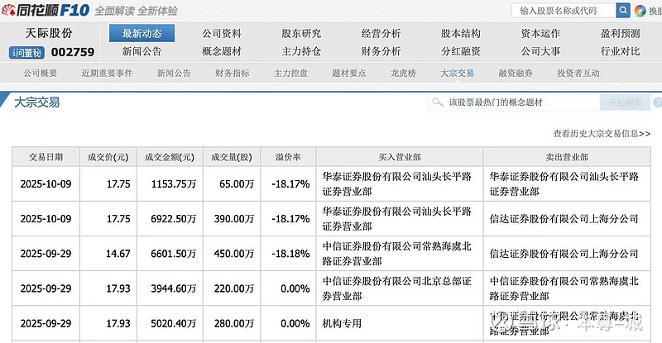Viewport: 662px width, 343px height.
Task: Open the 盈利预测 menu
Action: coord(620,33)
